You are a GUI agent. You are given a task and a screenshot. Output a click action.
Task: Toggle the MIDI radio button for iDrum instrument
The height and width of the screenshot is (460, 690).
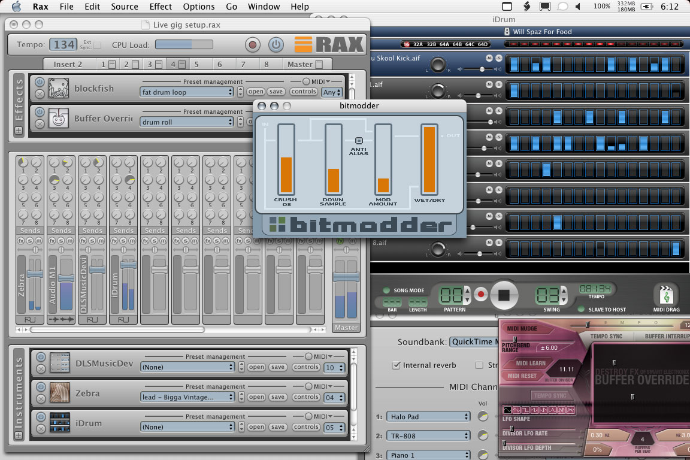tap(308, 416)
